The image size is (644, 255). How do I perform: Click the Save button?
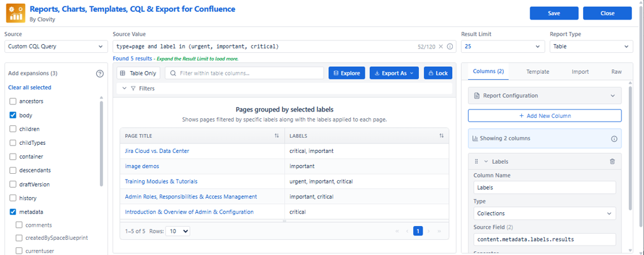pos(554,13)
